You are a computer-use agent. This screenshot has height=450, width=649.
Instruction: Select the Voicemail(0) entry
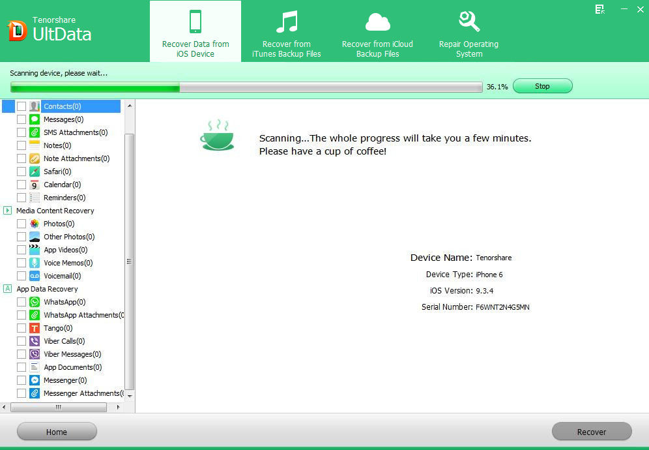pos(63,276)
